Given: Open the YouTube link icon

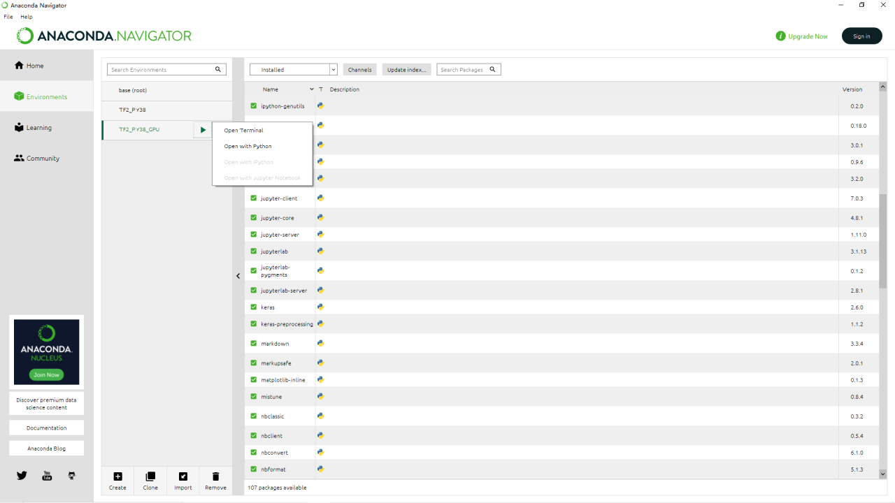Looking at the screenshot, I should [x=47, y=475].
